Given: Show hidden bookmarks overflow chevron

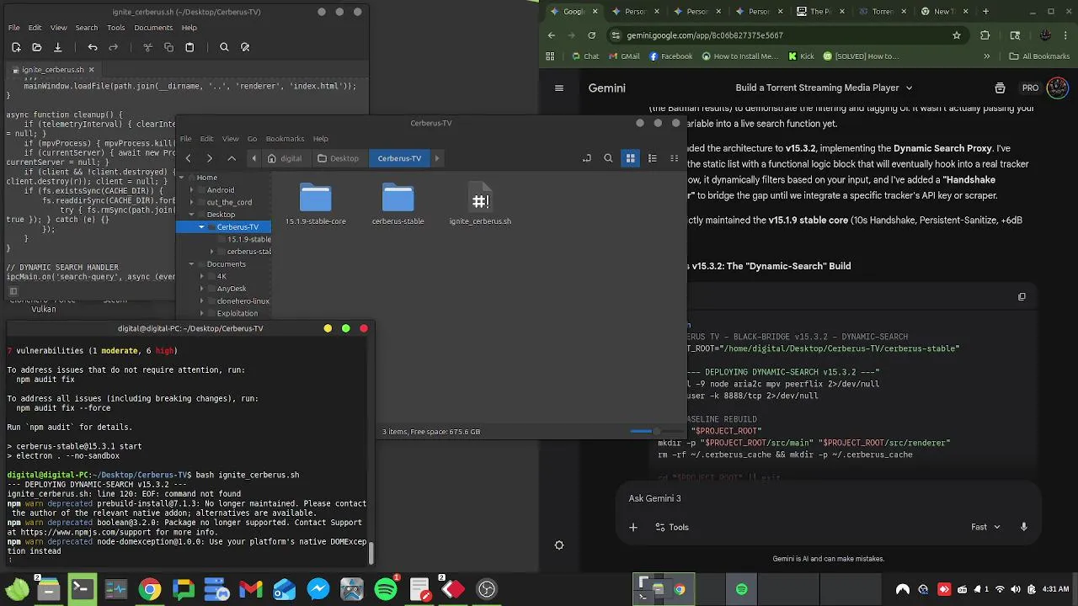Looking at the screenshot, I should (x=986, y=56).
